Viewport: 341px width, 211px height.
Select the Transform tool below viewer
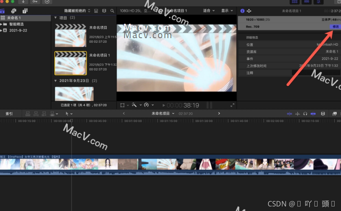coord(123,105)
